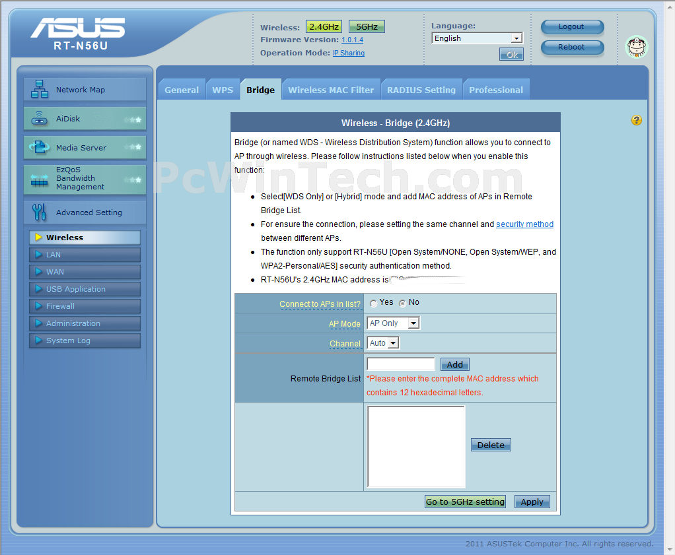The width and height of the screenshot is (675, 555).
Task: Switch to the General tab
Action: pos(182,90)
